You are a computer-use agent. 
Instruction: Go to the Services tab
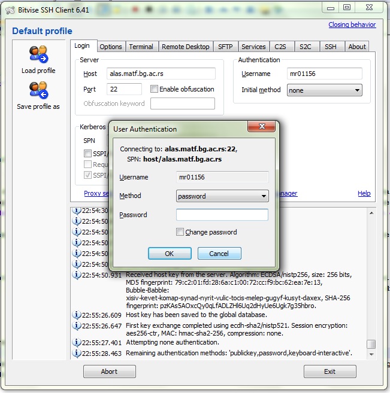253,47
